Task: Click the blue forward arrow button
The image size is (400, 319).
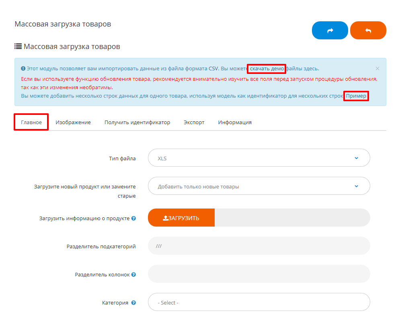Action: [330, 31]
